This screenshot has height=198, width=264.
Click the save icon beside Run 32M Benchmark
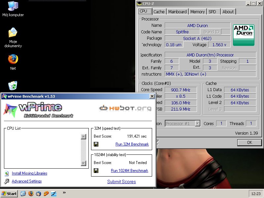click(96, 144)
